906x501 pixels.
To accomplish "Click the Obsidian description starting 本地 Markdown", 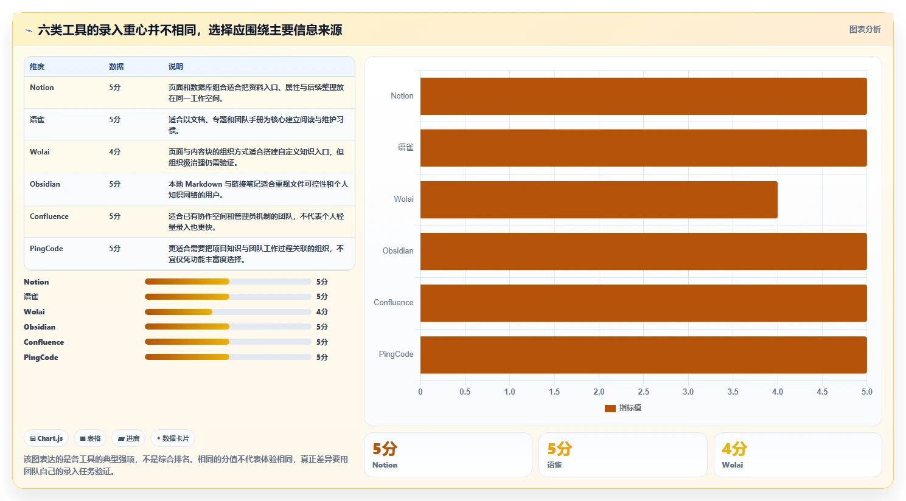I will click(259, 190).
